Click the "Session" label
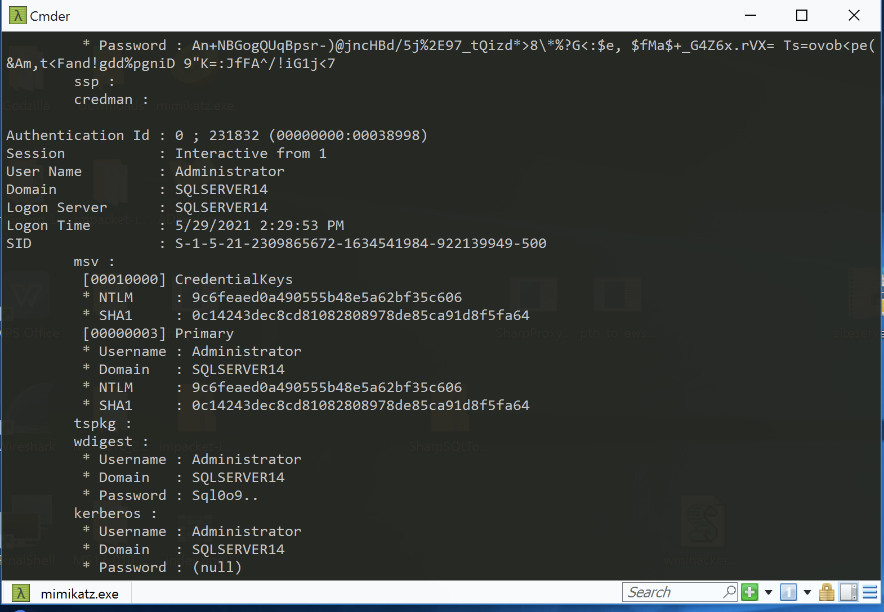884x612 pixels. [35, 154]
